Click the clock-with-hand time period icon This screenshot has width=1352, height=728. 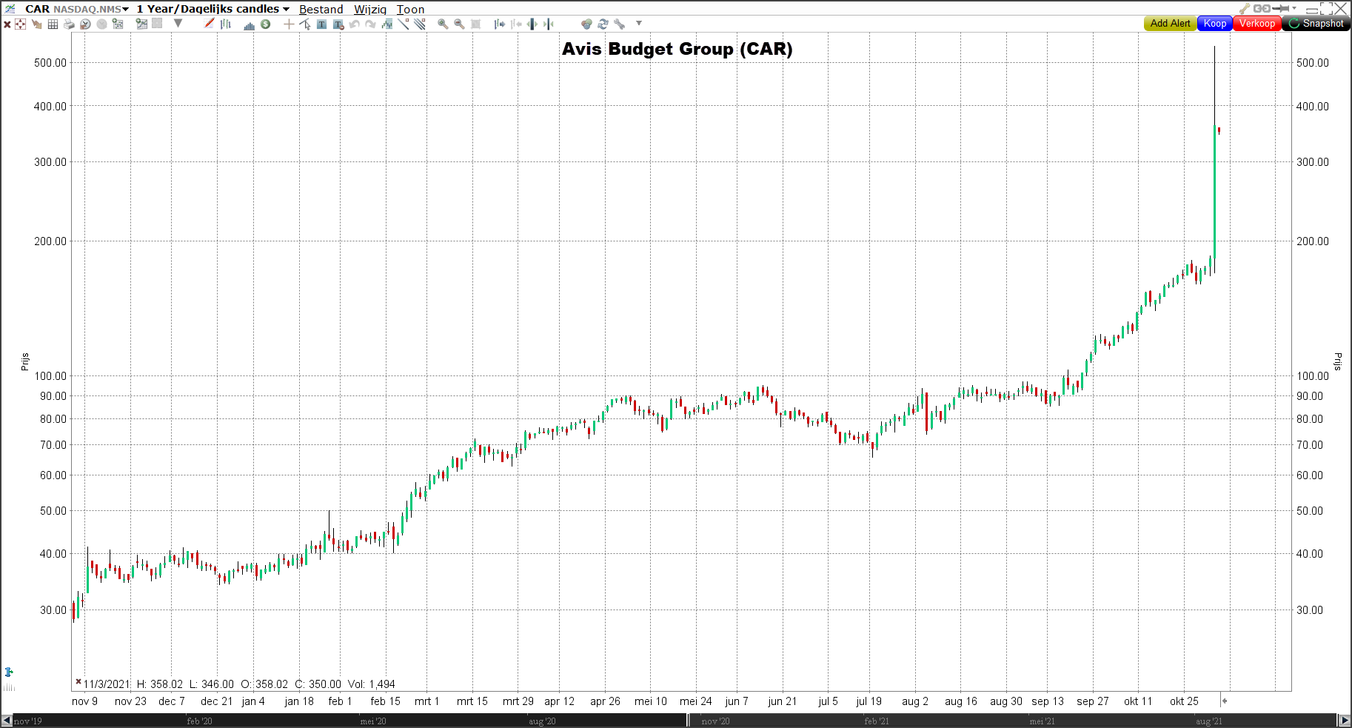pyautogui.click(x=85, y=24)
